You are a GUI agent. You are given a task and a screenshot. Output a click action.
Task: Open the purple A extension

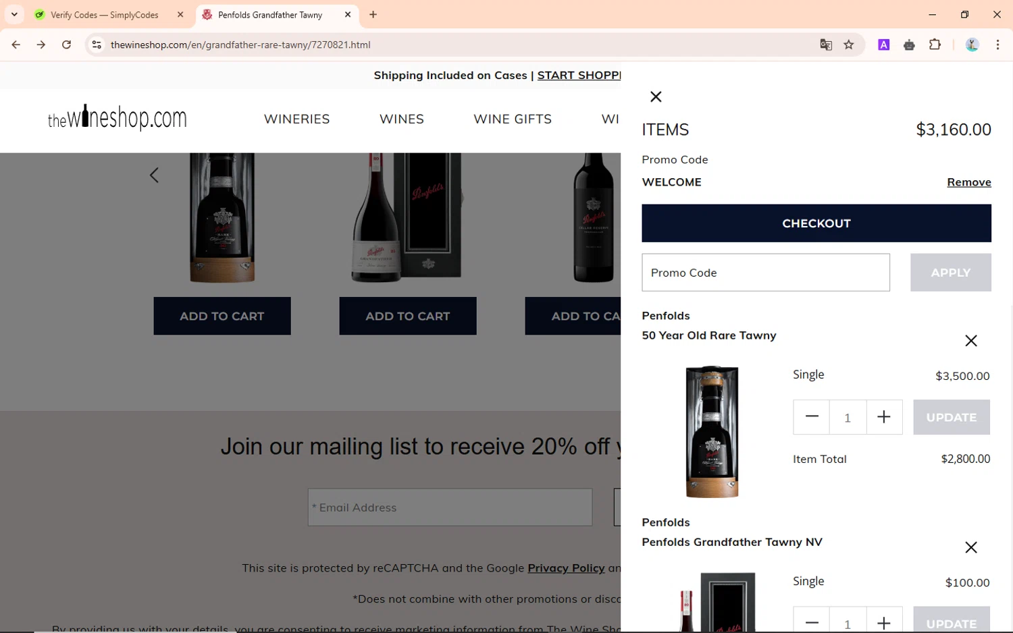883,45
